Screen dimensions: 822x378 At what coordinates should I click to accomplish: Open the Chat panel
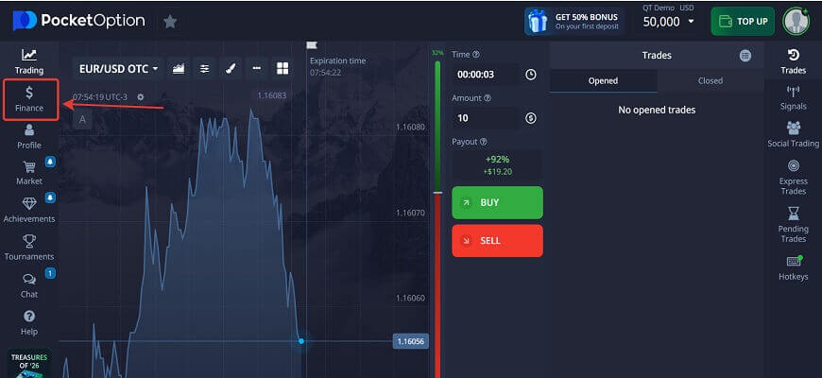pos(29,285)
